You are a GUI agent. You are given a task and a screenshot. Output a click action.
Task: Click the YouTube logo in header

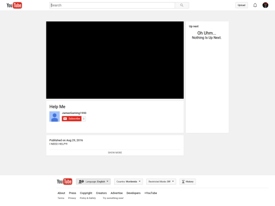[x=14, y=5]
